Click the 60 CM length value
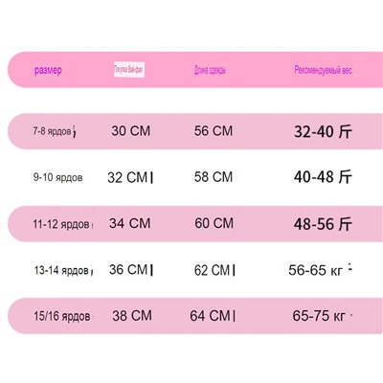The width and height of the screenshot is (383, 383). point(214,223)
